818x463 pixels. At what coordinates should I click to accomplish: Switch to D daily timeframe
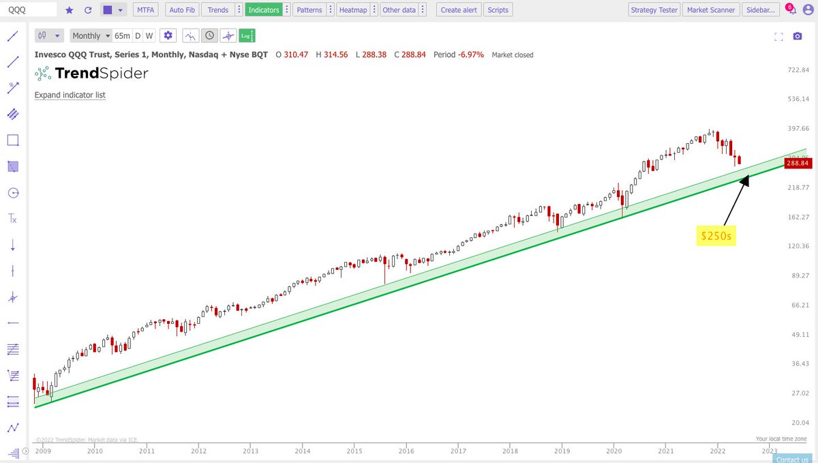[138, 35]
